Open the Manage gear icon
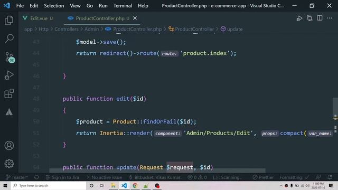This screenshot has width=338, height=190. [9, 164]
